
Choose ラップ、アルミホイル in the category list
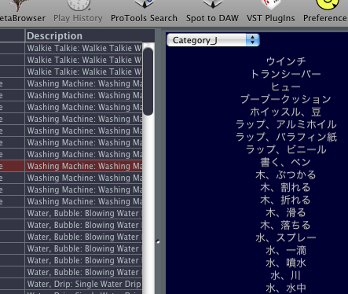point(286,124)
